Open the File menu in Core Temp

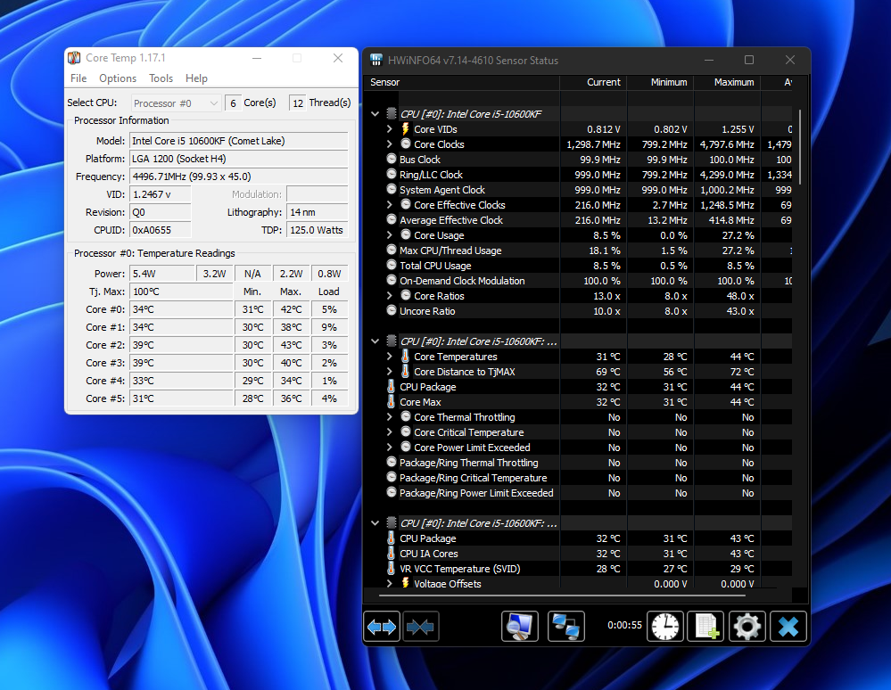point(78,78)
